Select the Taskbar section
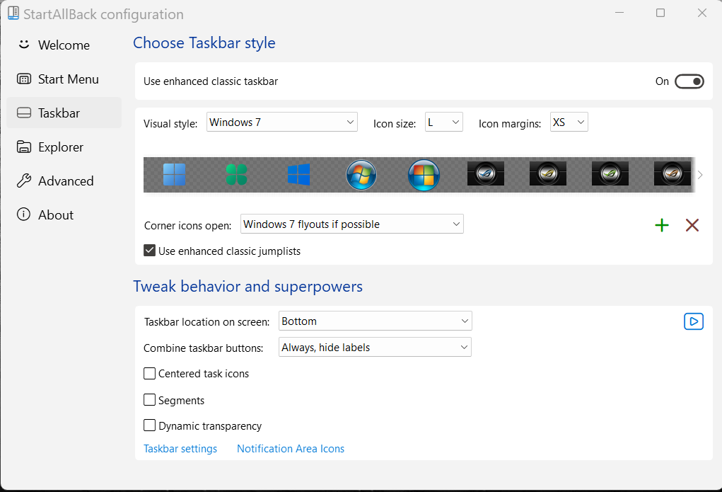 tap(64, 113)
